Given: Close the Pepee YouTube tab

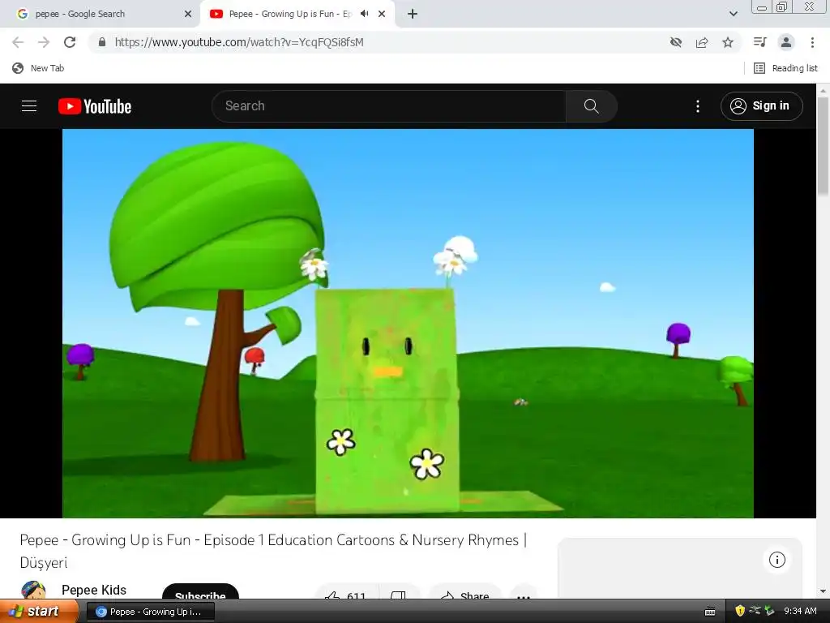Looking at the screenshot, I should [x=382, y=15].
